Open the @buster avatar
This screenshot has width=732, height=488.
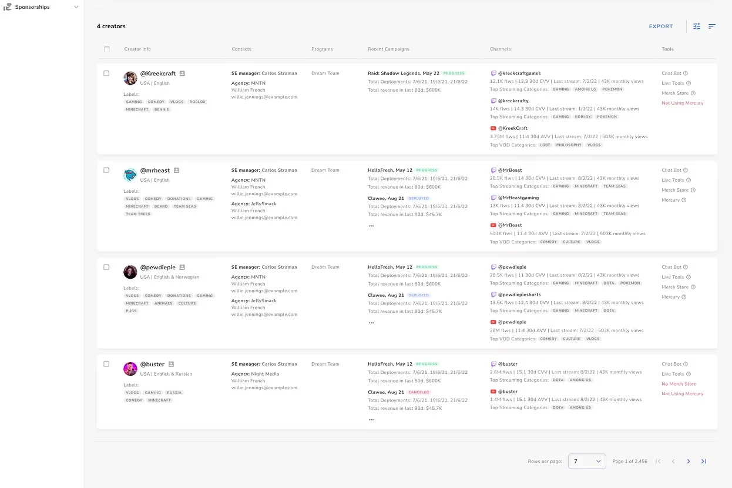[130, 369]
